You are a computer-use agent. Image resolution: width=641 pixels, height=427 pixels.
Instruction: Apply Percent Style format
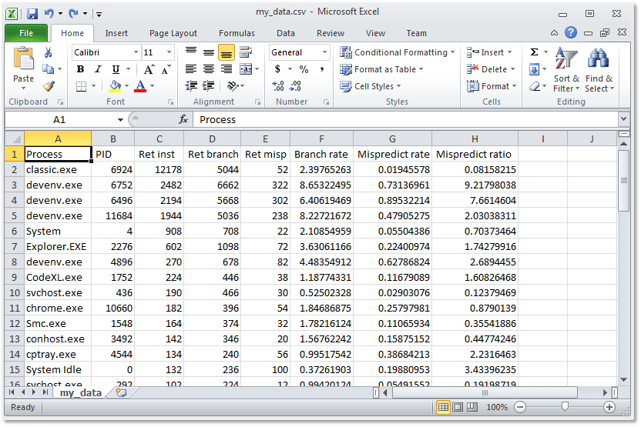[x=304, y=69]
